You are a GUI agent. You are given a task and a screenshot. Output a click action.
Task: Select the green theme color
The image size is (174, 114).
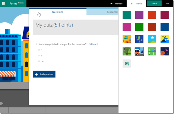click(x=139, y=27)
